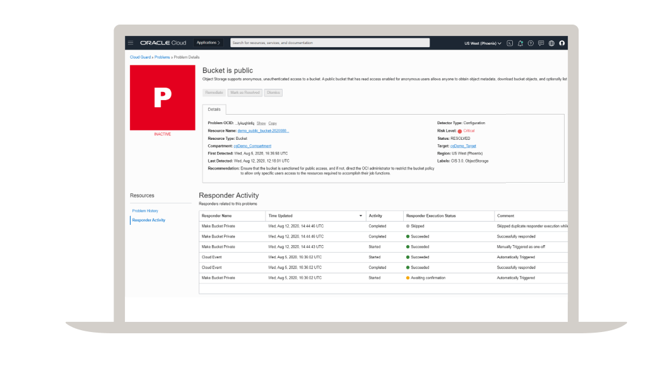The image size is (646, 378).
Task: Switch to the Details tab
Action: coord(214,109)
